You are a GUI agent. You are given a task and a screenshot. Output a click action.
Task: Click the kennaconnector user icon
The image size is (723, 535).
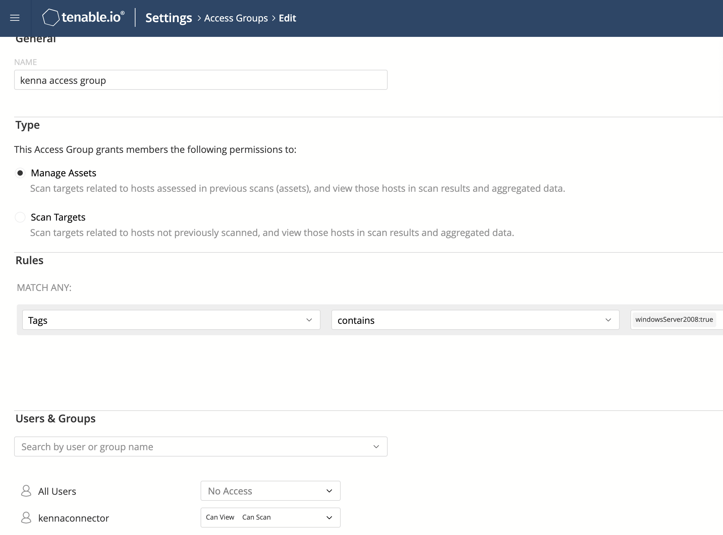26,517
